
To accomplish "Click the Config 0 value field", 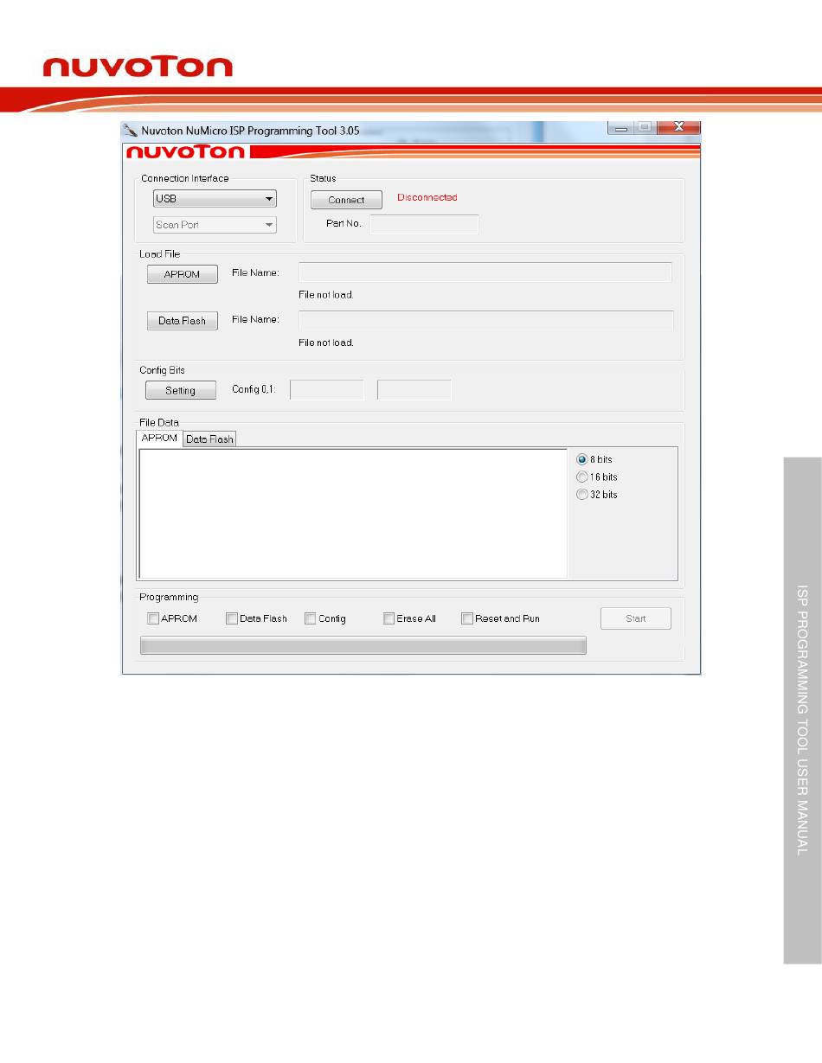I will click(327, 390).
